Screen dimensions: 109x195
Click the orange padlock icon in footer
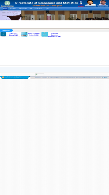click(3, 77)
